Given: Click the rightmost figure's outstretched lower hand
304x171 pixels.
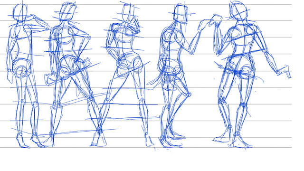Looking at the screenshot, I should point(284,71).
